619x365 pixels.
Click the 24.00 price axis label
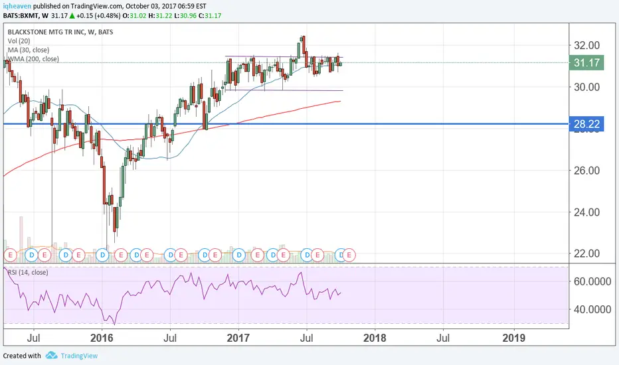point(586,212)
